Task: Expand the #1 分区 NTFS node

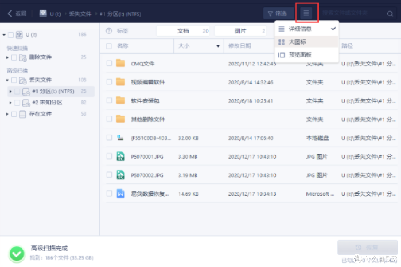Action: [10, 91]
